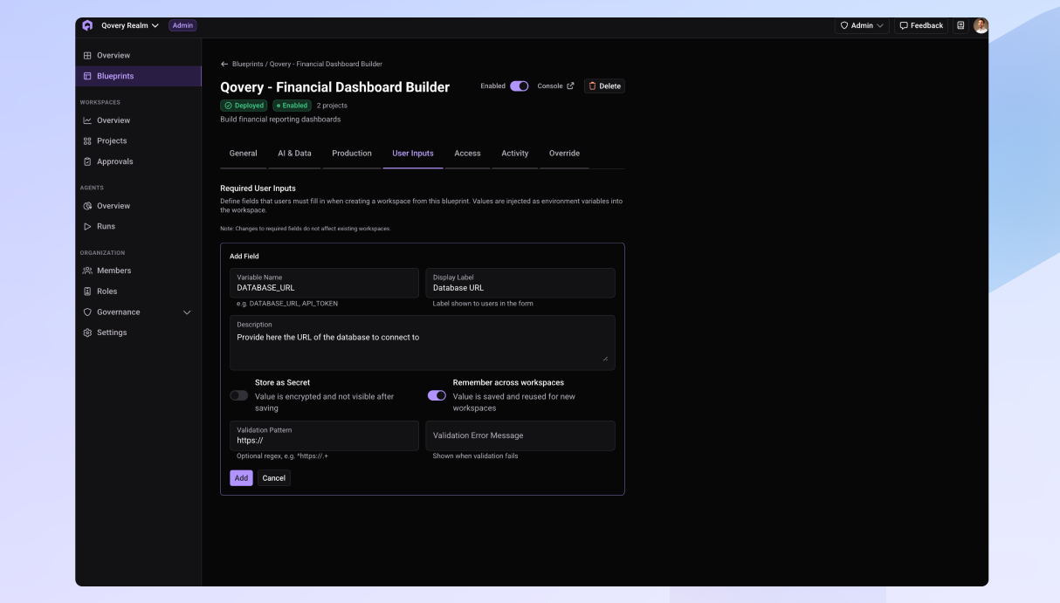Click the Deployed status badge
The width and height of the screenshot is (1060, 603).
click(x=244, y=106)
